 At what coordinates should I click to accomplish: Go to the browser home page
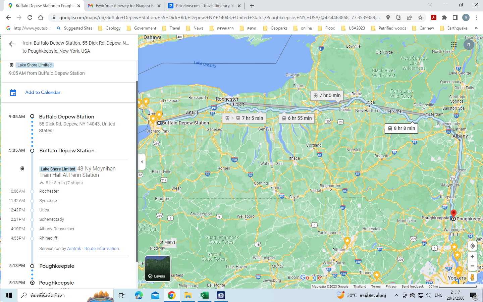click(41, 17)
